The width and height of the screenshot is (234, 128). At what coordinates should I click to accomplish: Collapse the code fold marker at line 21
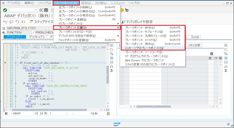(15, 45)
